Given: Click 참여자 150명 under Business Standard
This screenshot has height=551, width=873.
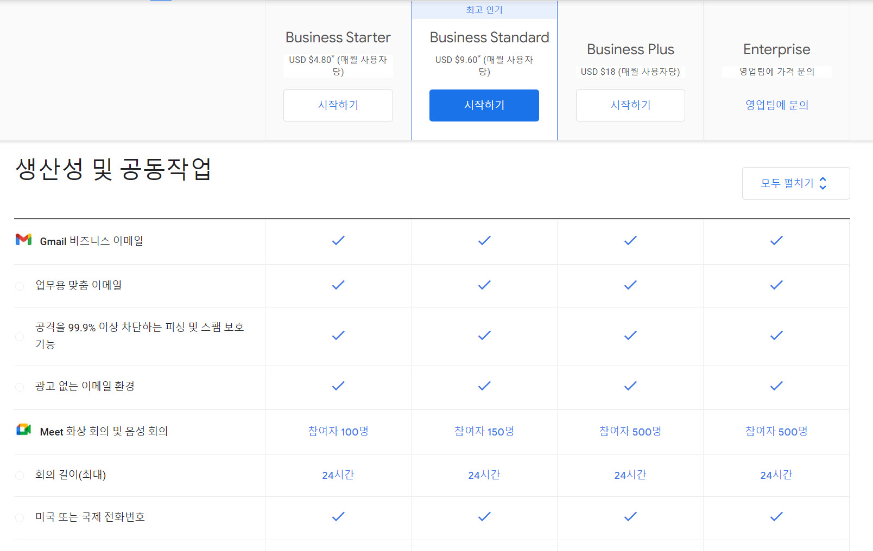Looking at the screenshot, I should (484, 431).
